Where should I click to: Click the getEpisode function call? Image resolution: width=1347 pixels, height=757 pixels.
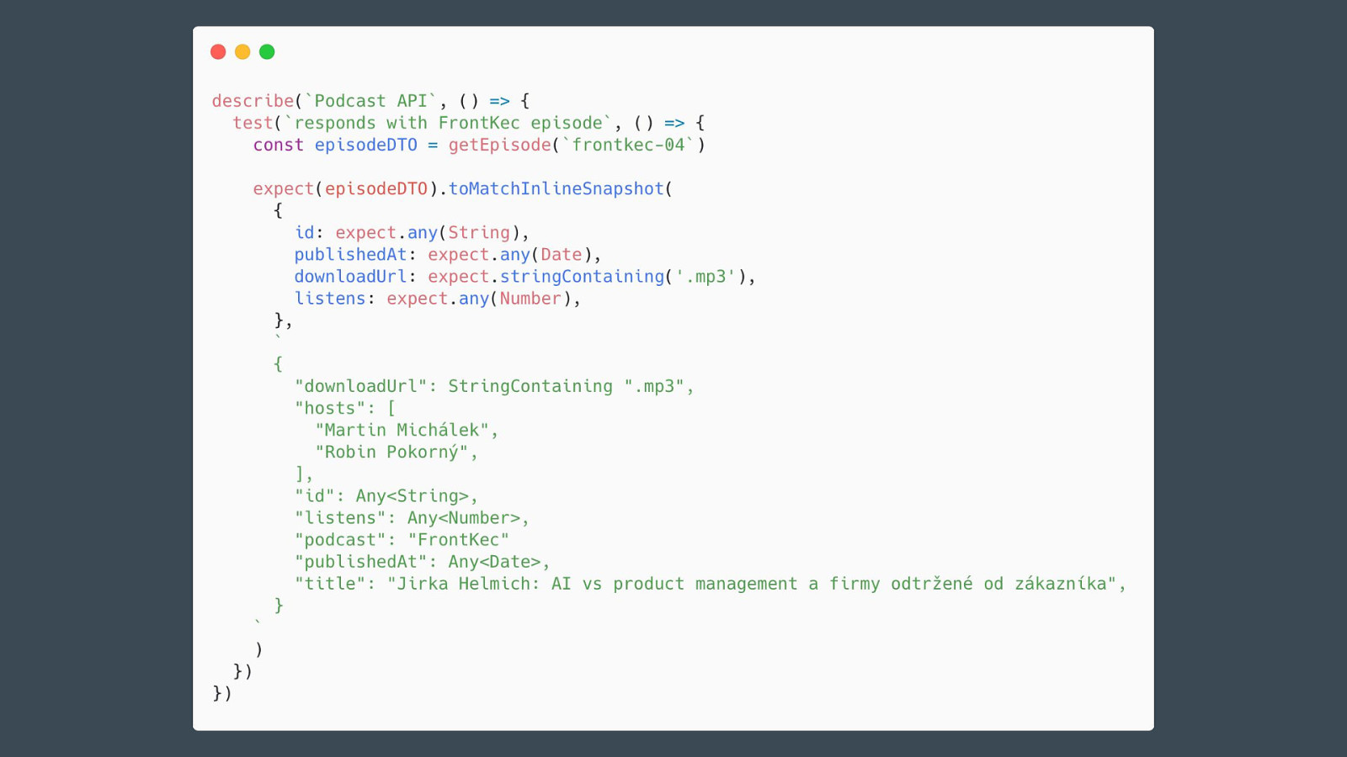pyautogui.click(x=499, y=145)
